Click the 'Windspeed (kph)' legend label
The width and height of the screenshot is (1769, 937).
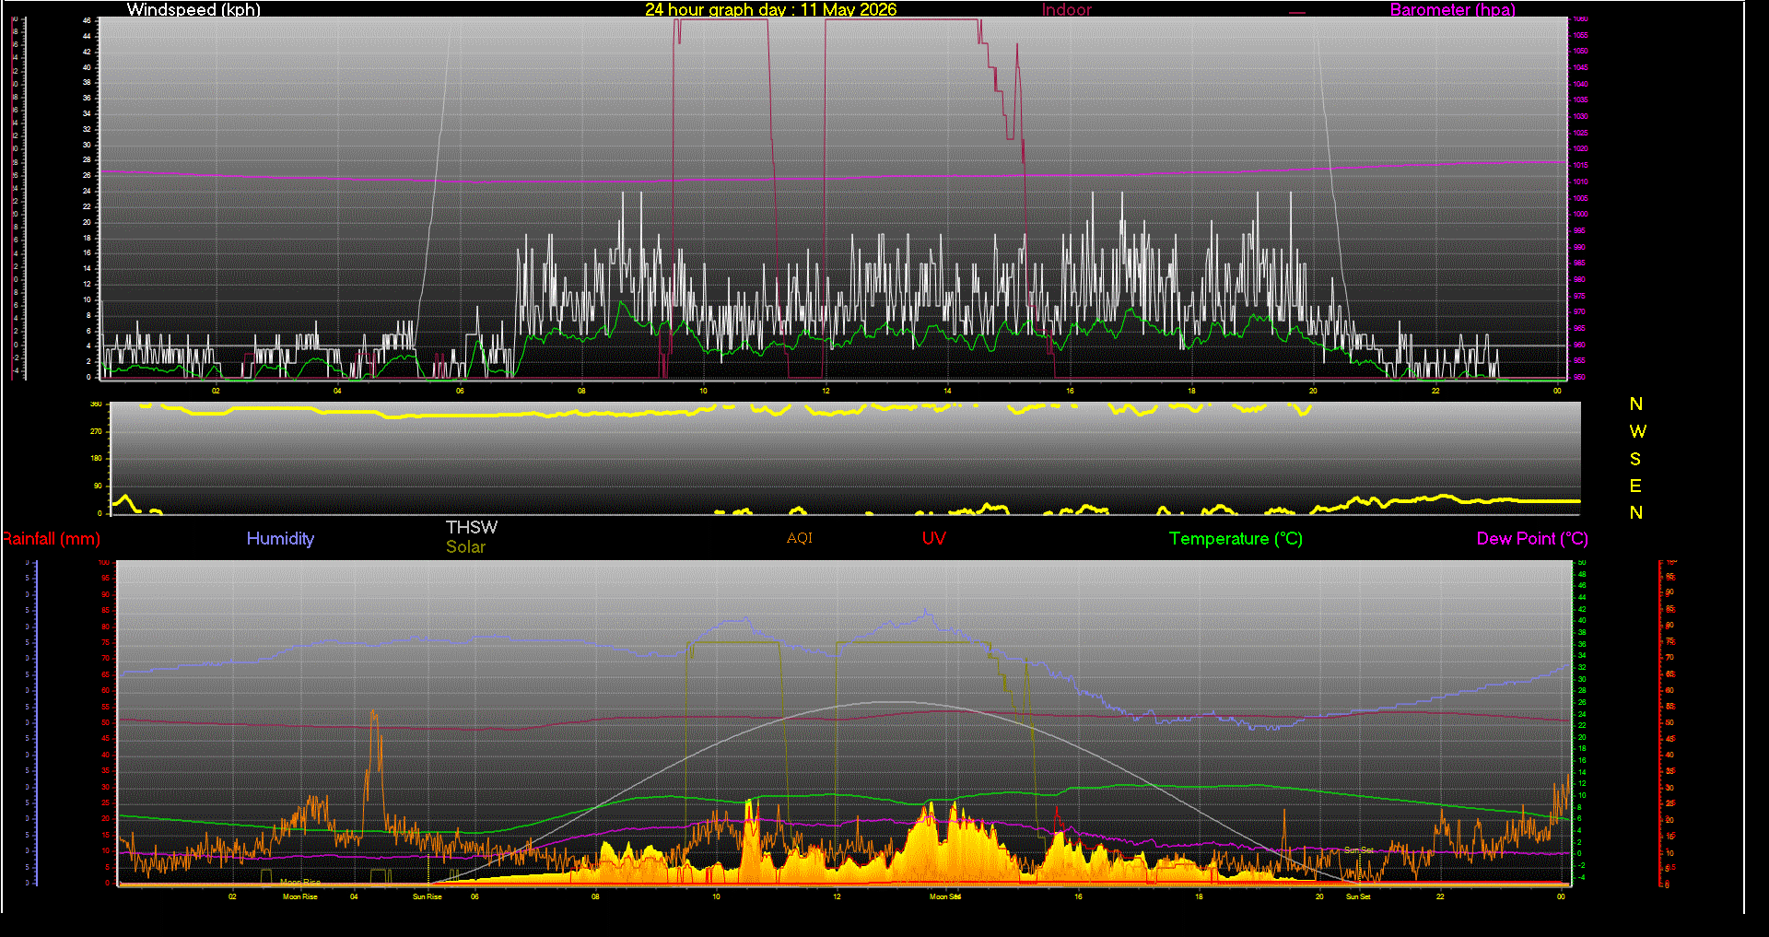193,9
